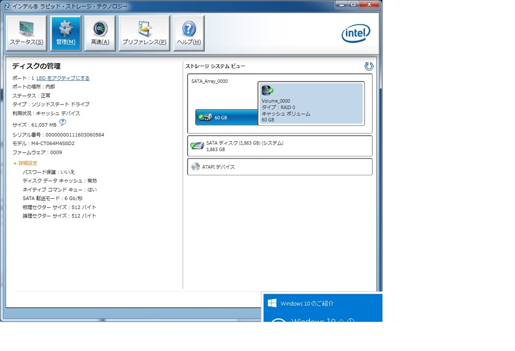Click the ステータス：正常 text
Screen dimensions: 515x351
click(32, 95)
